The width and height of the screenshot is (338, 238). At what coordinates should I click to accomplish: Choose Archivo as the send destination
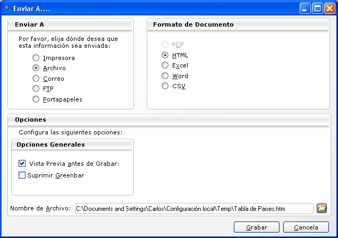click(36, 68)
